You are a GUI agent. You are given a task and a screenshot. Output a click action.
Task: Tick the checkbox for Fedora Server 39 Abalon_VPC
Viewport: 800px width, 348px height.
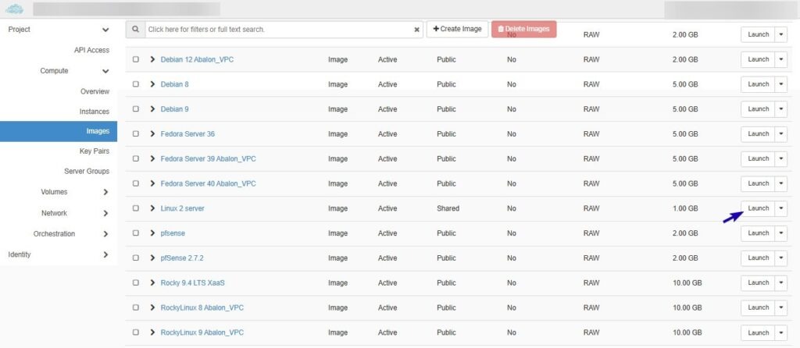coord(136,159)
